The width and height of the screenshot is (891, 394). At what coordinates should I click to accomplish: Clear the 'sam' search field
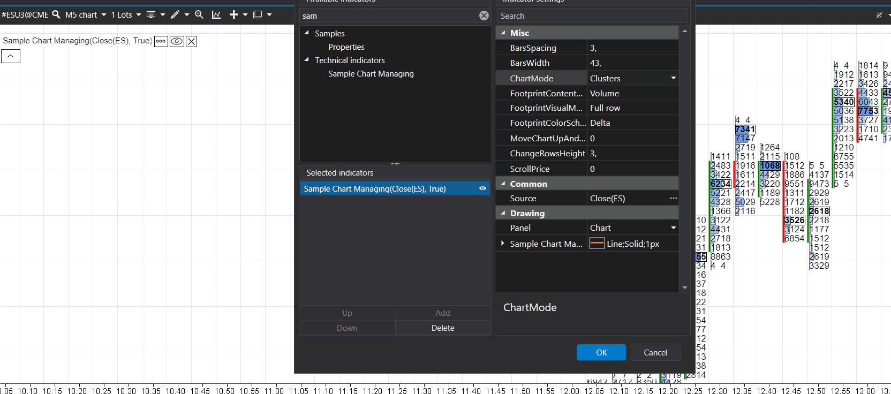(x=484, y=16)
